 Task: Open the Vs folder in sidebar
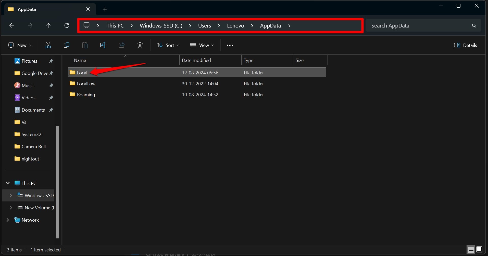(x=24, y=122)
